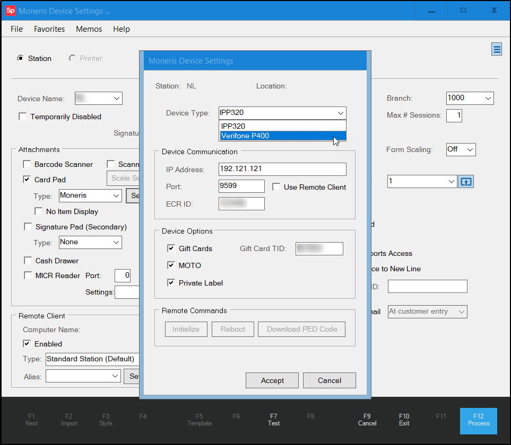Select the Station radio button

point(21,58)
